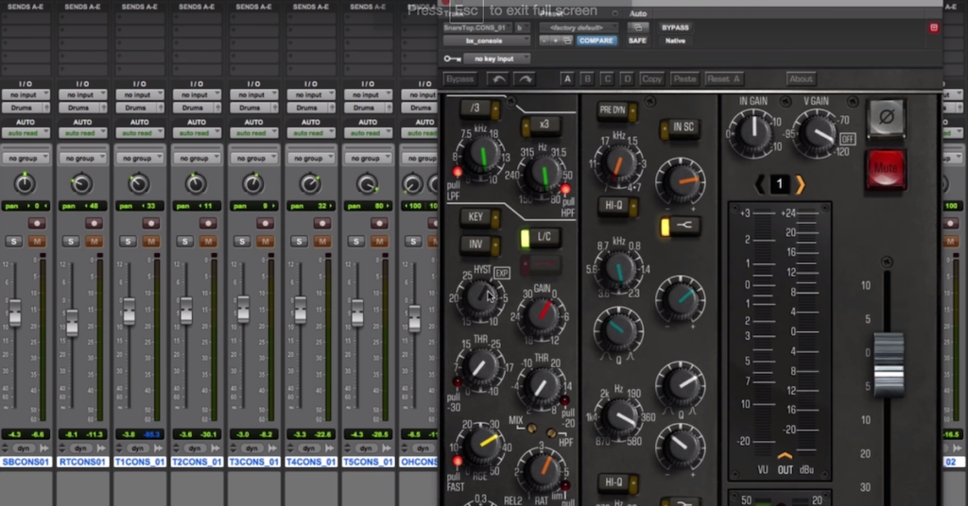Image resolution: width=968 pixels, height=506 pixels.
Task: Go to next console channel orange arrow
Action: point(800,184)
